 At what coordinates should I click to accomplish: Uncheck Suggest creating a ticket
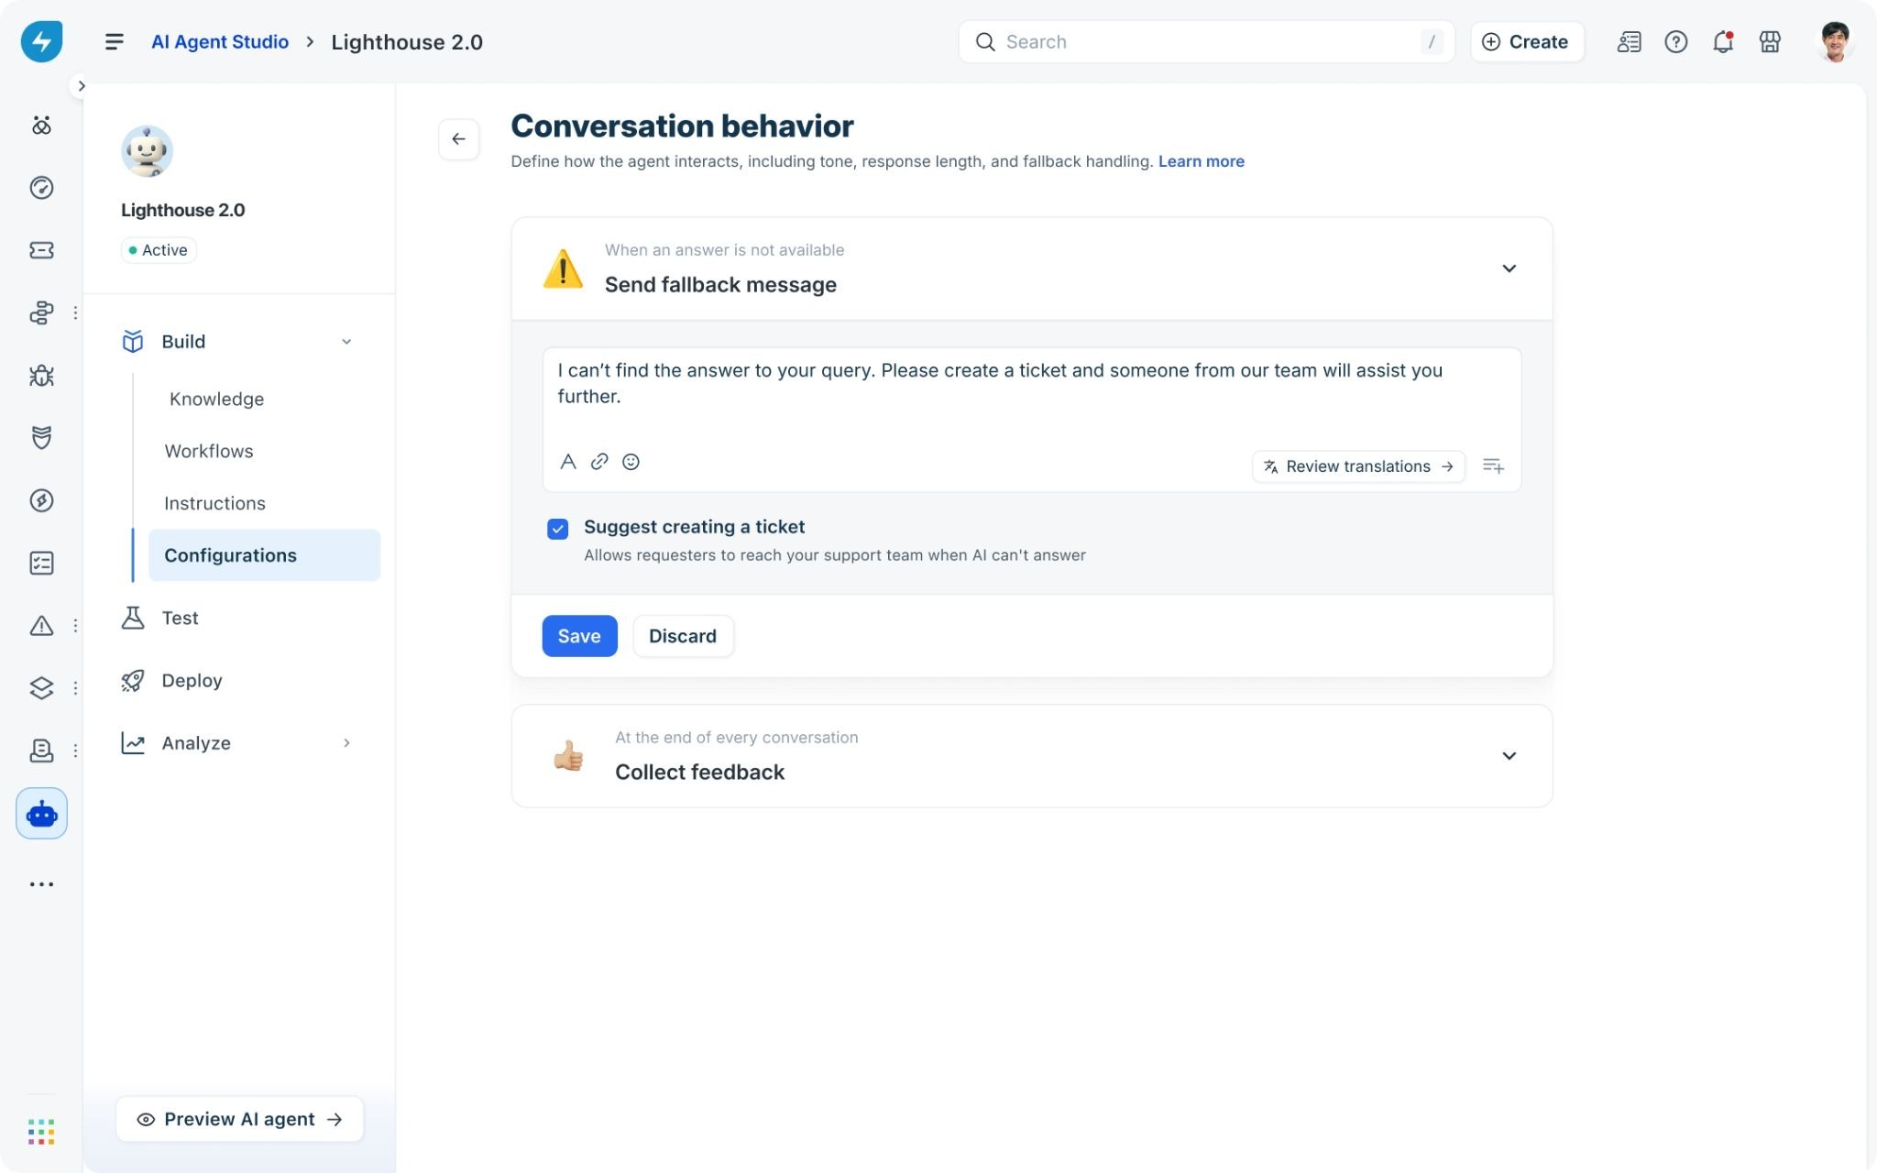pyautogui.click(x=557, y=529)
